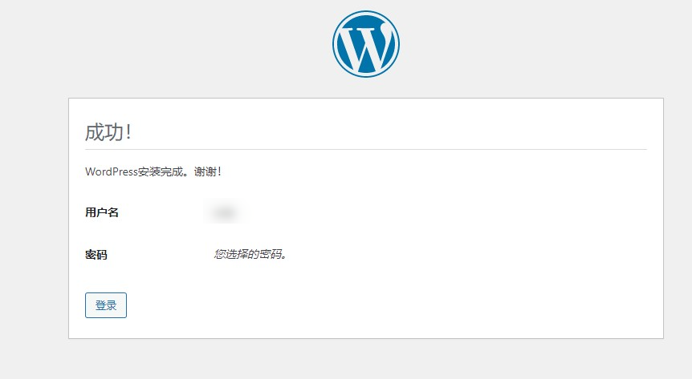Click the word WordPress in completion message

pyautogui.click(x=112, y=171)
